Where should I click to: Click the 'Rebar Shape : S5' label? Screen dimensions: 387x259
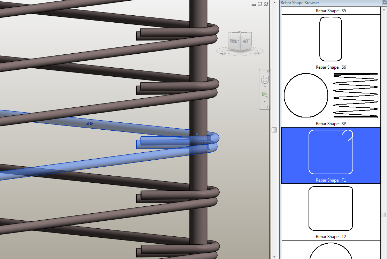(x=331, y=10)
